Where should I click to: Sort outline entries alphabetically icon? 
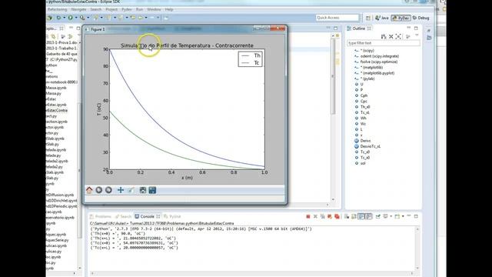(384, 36)
